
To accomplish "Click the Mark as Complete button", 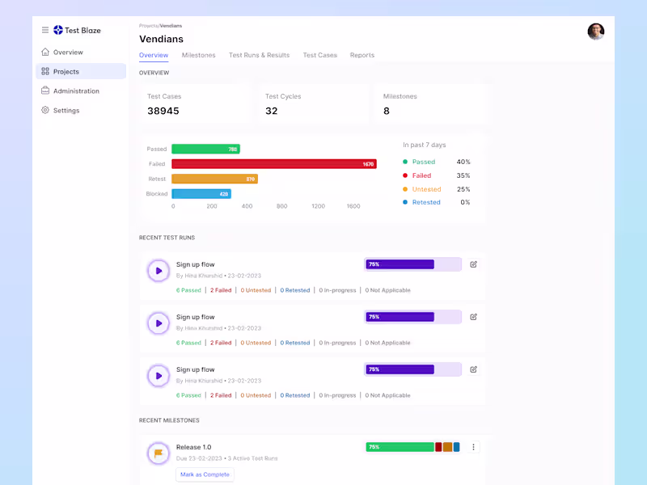I will tap(205, 474).
